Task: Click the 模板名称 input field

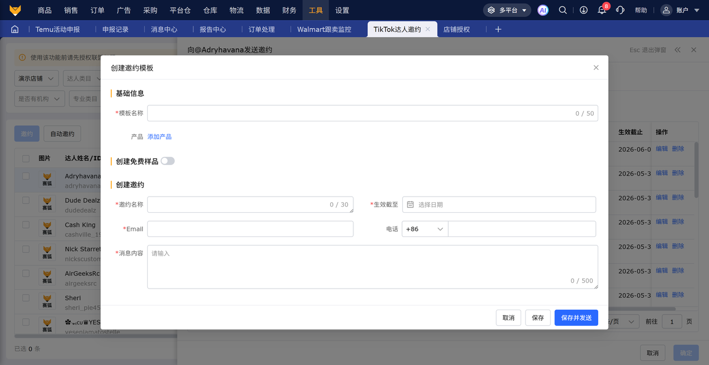Action: (x=373, y=113)
